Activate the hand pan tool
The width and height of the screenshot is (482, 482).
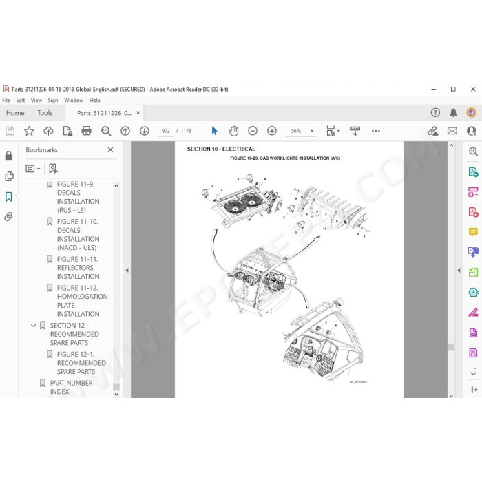click(x=233, y=131)
